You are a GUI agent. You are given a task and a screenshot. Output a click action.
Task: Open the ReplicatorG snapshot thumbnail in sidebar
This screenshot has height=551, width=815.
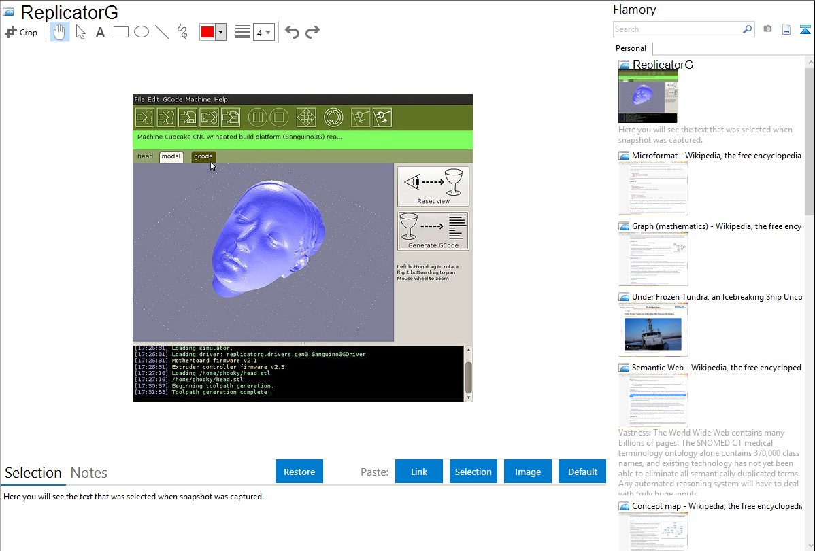tap(648, 96)
